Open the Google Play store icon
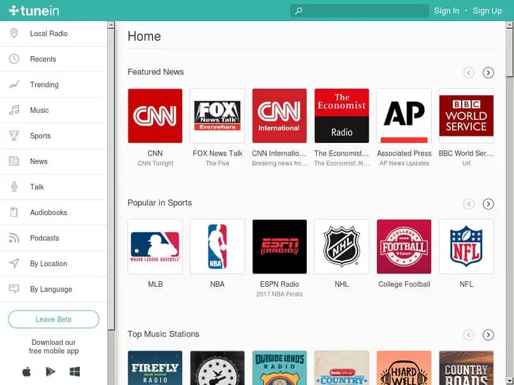This screenshot has width=514, height=385. point(50,372)
